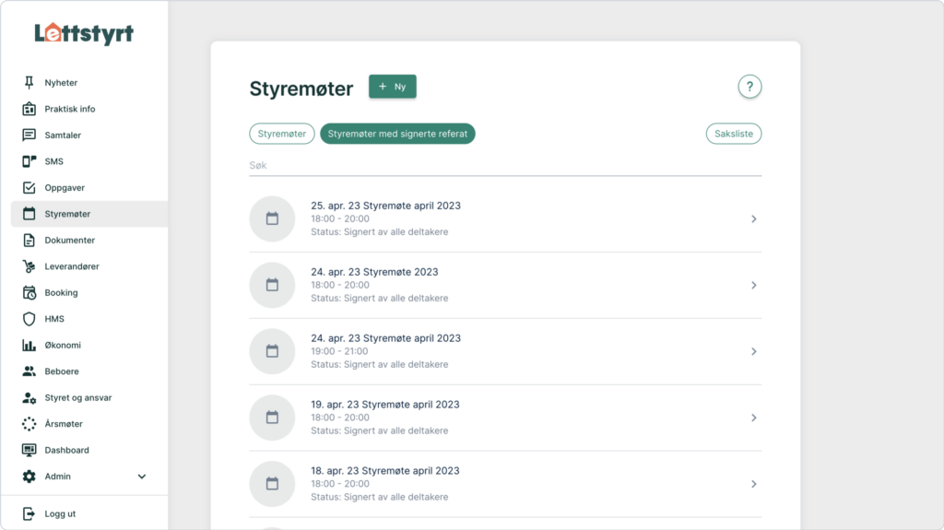The image size is (944, 530).
Task: Click the Nyheter pin icon
Action: click(x=29, y=83)
